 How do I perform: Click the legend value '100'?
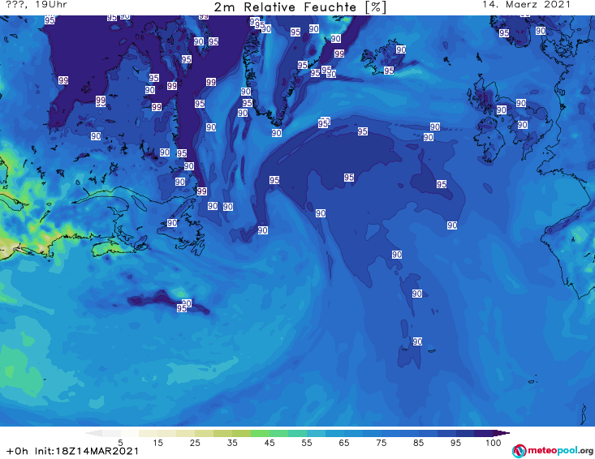pos(494,443)
